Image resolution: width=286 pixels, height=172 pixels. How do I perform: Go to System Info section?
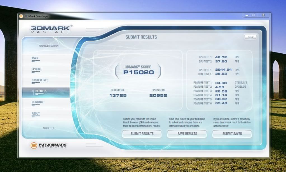pos(46,81)
